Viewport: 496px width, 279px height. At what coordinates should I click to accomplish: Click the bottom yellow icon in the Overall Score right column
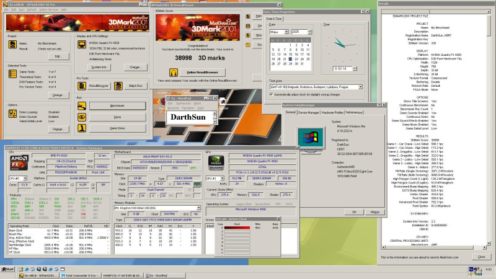(x=249, y=45)
